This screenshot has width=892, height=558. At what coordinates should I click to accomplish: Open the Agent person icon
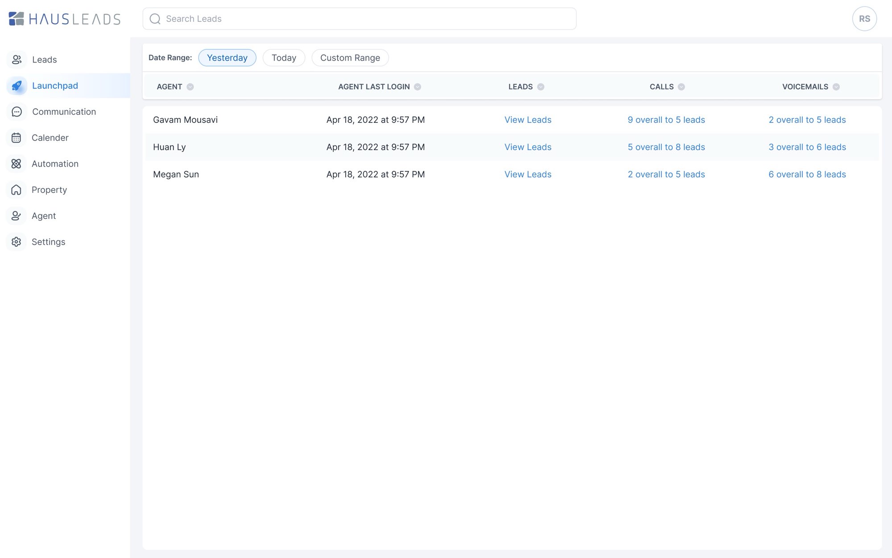(x=17, y=216)
